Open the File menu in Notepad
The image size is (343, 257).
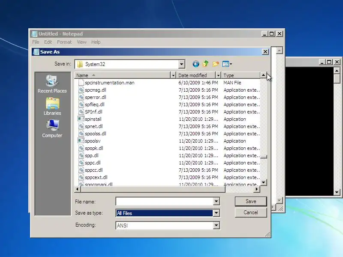tap(36, 42)
